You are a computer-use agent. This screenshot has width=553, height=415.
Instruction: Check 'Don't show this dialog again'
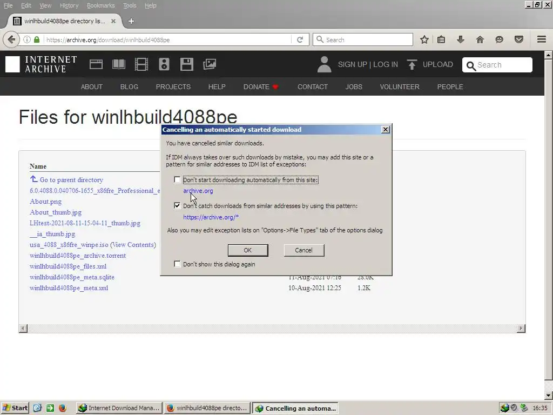coord(177,264)
